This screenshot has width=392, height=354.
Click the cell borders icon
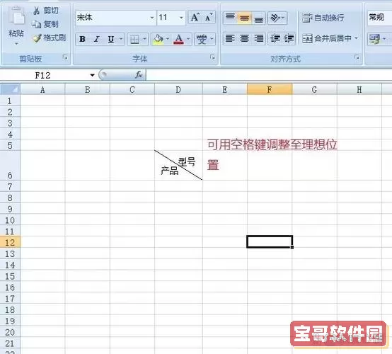pos(134,39)
